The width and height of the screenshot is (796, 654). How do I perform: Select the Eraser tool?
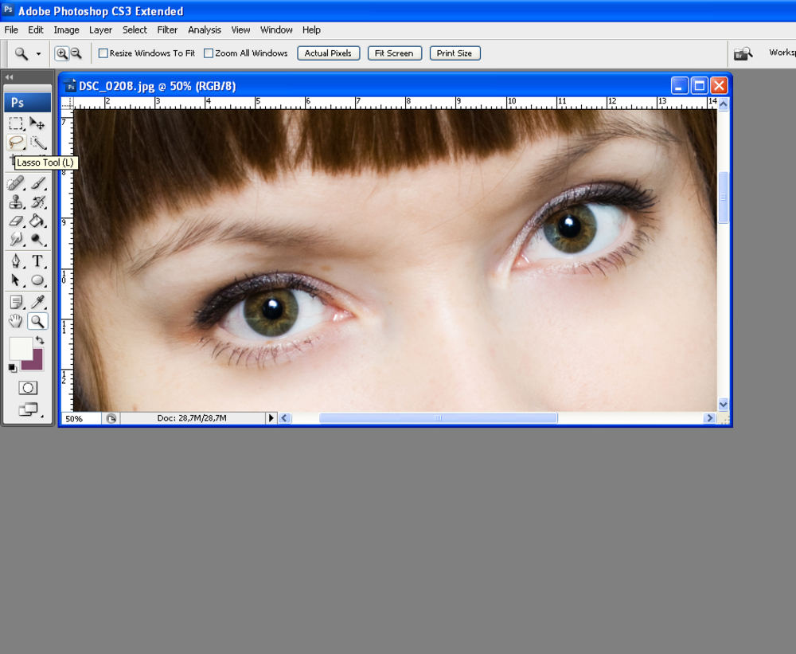tap(16, 221)
